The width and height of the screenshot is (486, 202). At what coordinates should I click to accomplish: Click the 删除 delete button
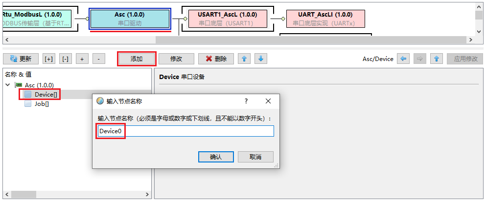[216, 59]
